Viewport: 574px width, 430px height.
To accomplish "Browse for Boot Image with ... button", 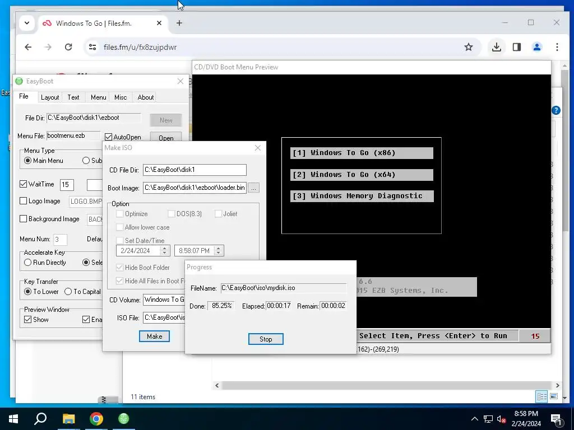I will click(253, 188).
